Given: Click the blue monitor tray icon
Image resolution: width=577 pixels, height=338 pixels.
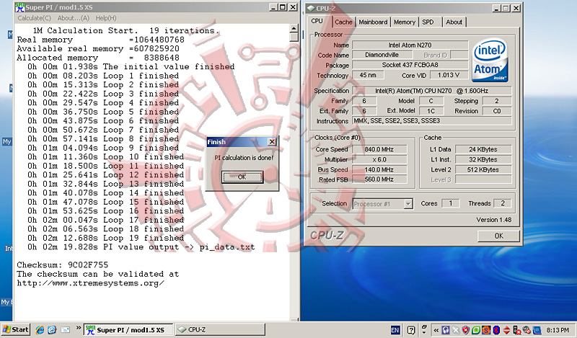Looking at the screenshot, I should point(537,330).
